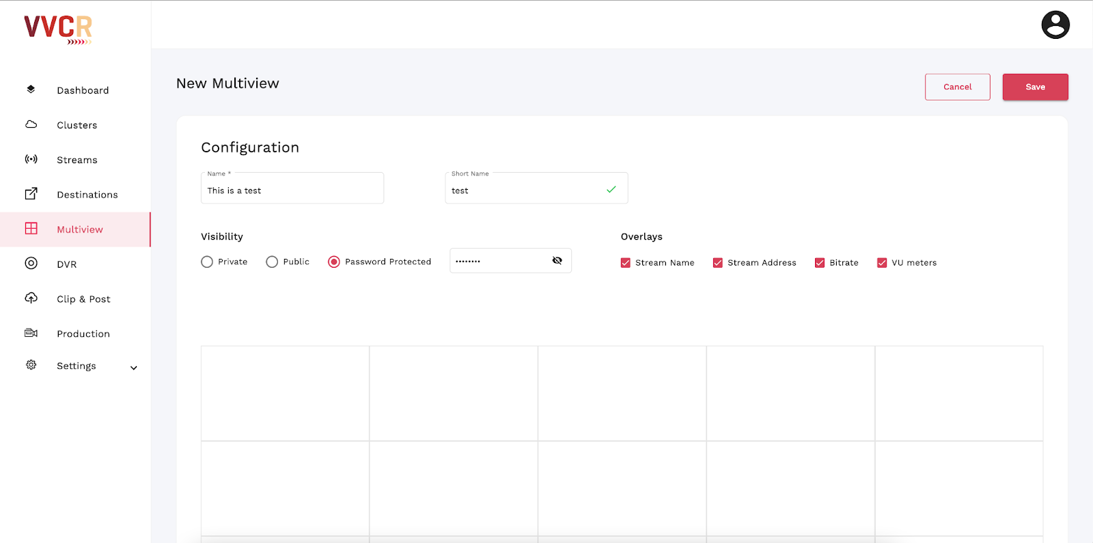
Task: Click the Streams broadcast icon
Action: (31, 159)
